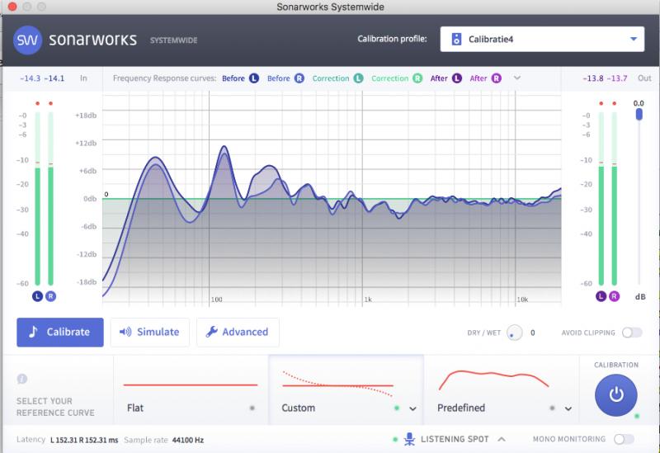Toggle the Correction R curve badge
Screen dimensions: 660x453
click(x=417, y=78)
